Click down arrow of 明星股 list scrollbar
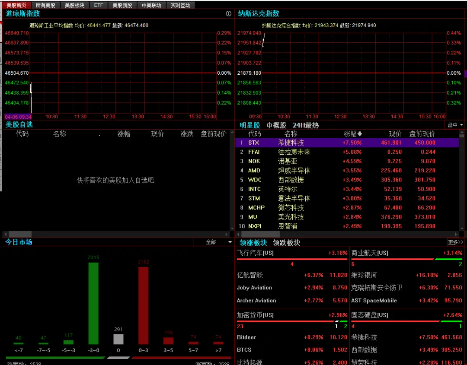467x365 pixels. click(x=462, y=229)
